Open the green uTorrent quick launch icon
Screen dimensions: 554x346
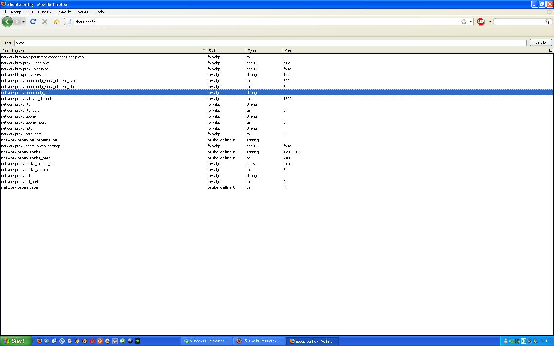point(122,341)
